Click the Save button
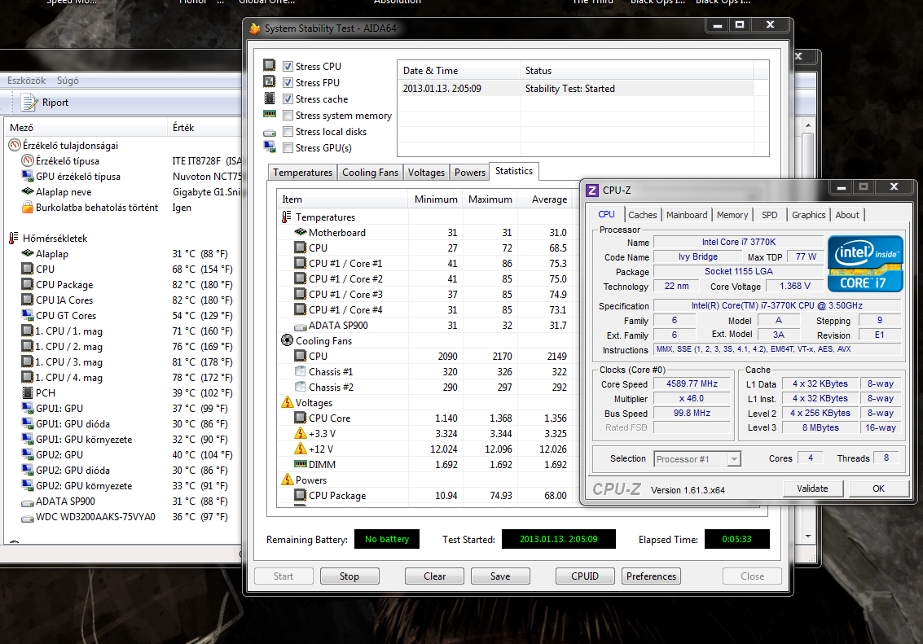This screenshot has width=923, height=644. coord(500,576)
